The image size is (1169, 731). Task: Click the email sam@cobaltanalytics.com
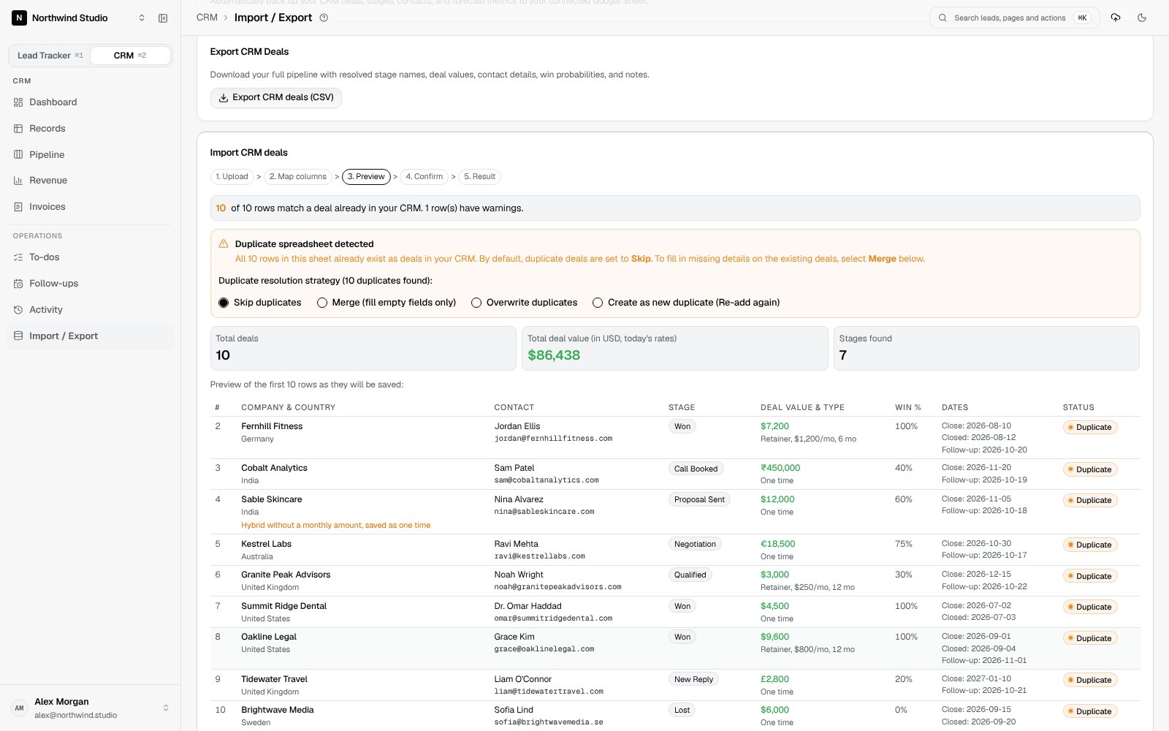pyautogui.click(x=547, y=480)
